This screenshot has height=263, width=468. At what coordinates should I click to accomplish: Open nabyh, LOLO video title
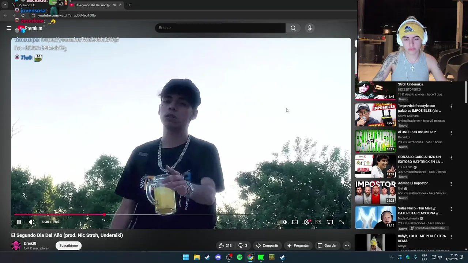422,239
